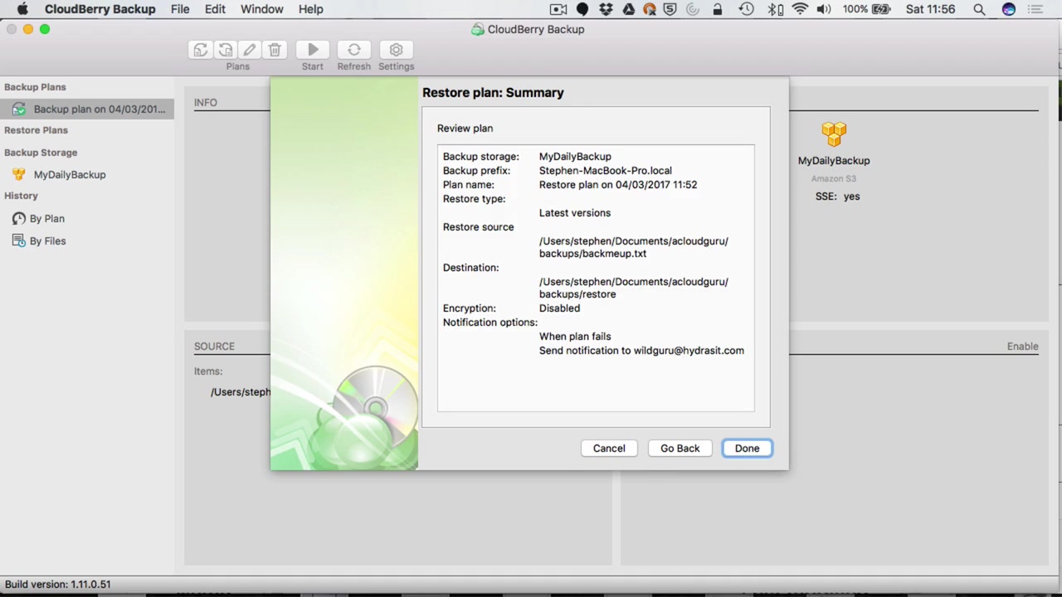Screen dimensions: 1062x597
Task: Click the destination path ending backups/restore
Action: coord(634,288)
